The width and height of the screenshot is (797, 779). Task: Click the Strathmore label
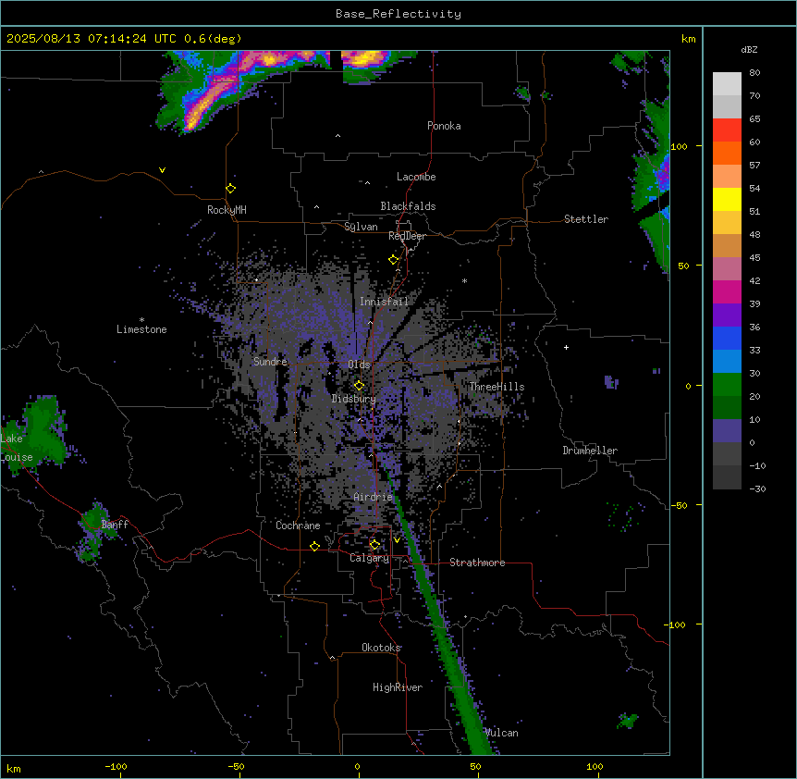point(477,563)
